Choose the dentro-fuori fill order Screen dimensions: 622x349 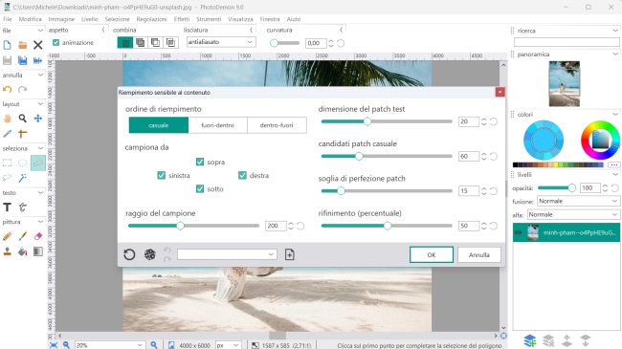(x=277, y=125)
